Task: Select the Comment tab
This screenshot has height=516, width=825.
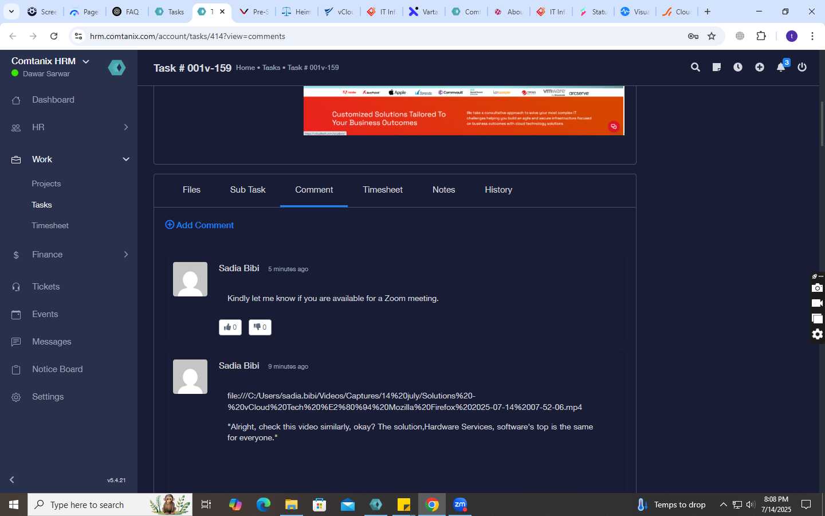Action: coord(314,190)
